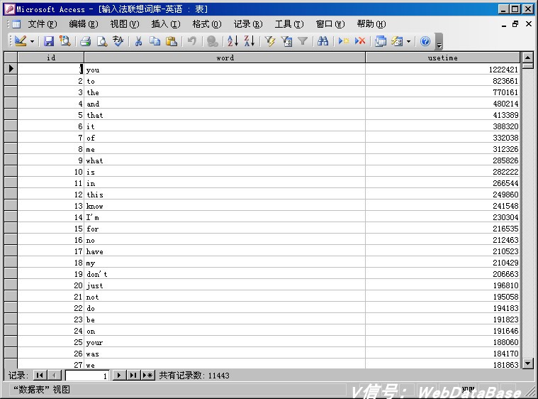Open the 窗口(W) menu

(x=330, y=24)
